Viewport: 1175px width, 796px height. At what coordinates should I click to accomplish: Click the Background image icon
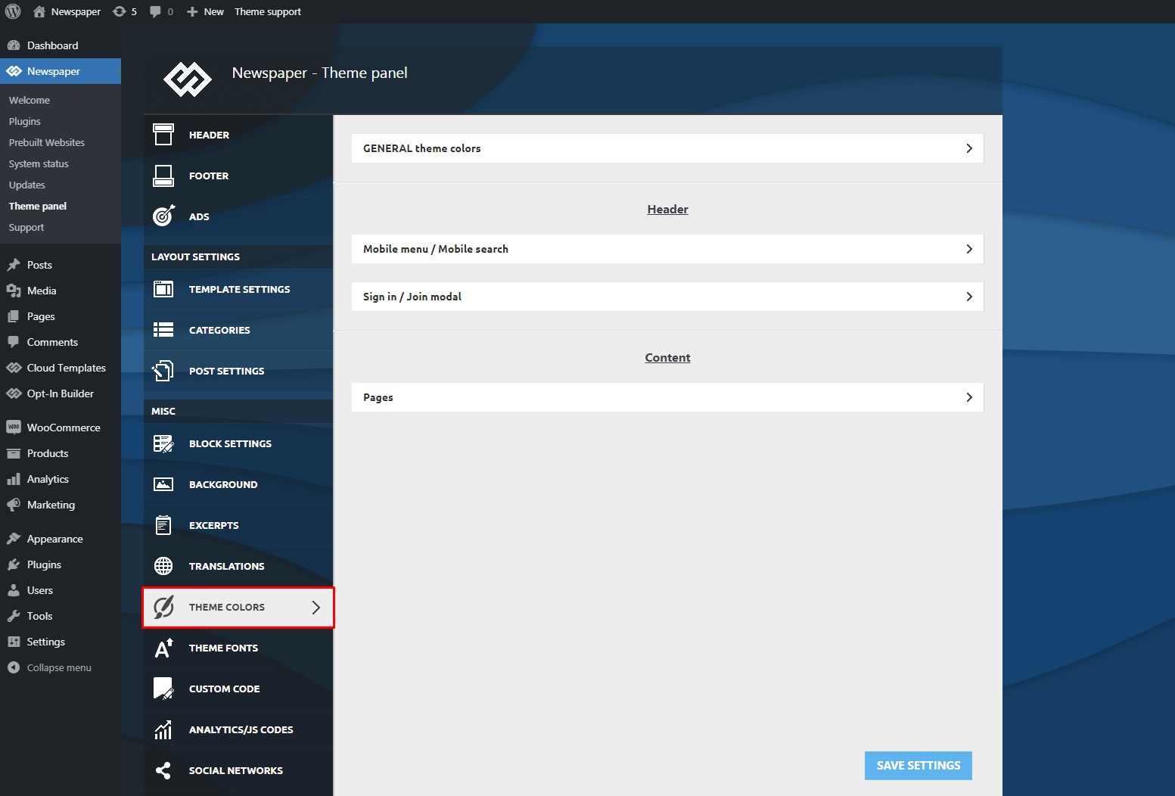coord(163,484)
